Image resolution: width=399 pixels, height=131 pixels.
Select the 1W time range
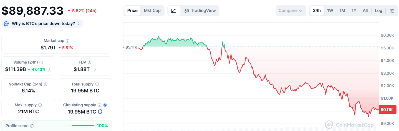coord(330,11)
